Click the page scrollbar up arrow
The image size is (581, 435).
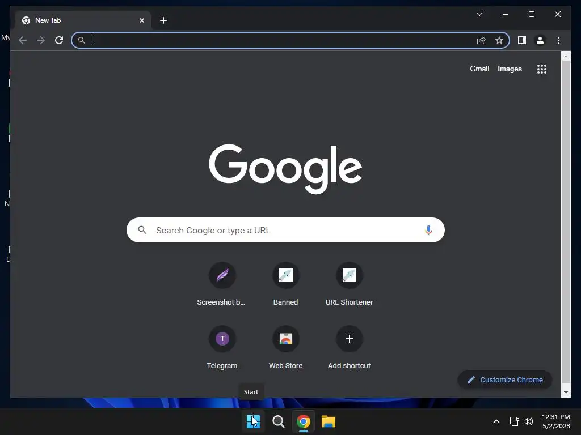[x=566, y=57]
